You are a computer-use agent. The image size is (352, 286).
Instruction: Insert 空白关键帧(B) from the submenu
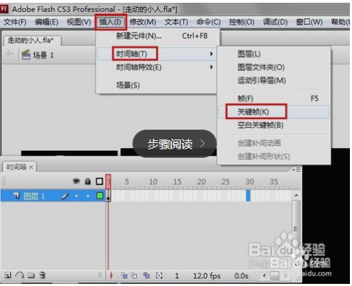click(x=274, y=125)
